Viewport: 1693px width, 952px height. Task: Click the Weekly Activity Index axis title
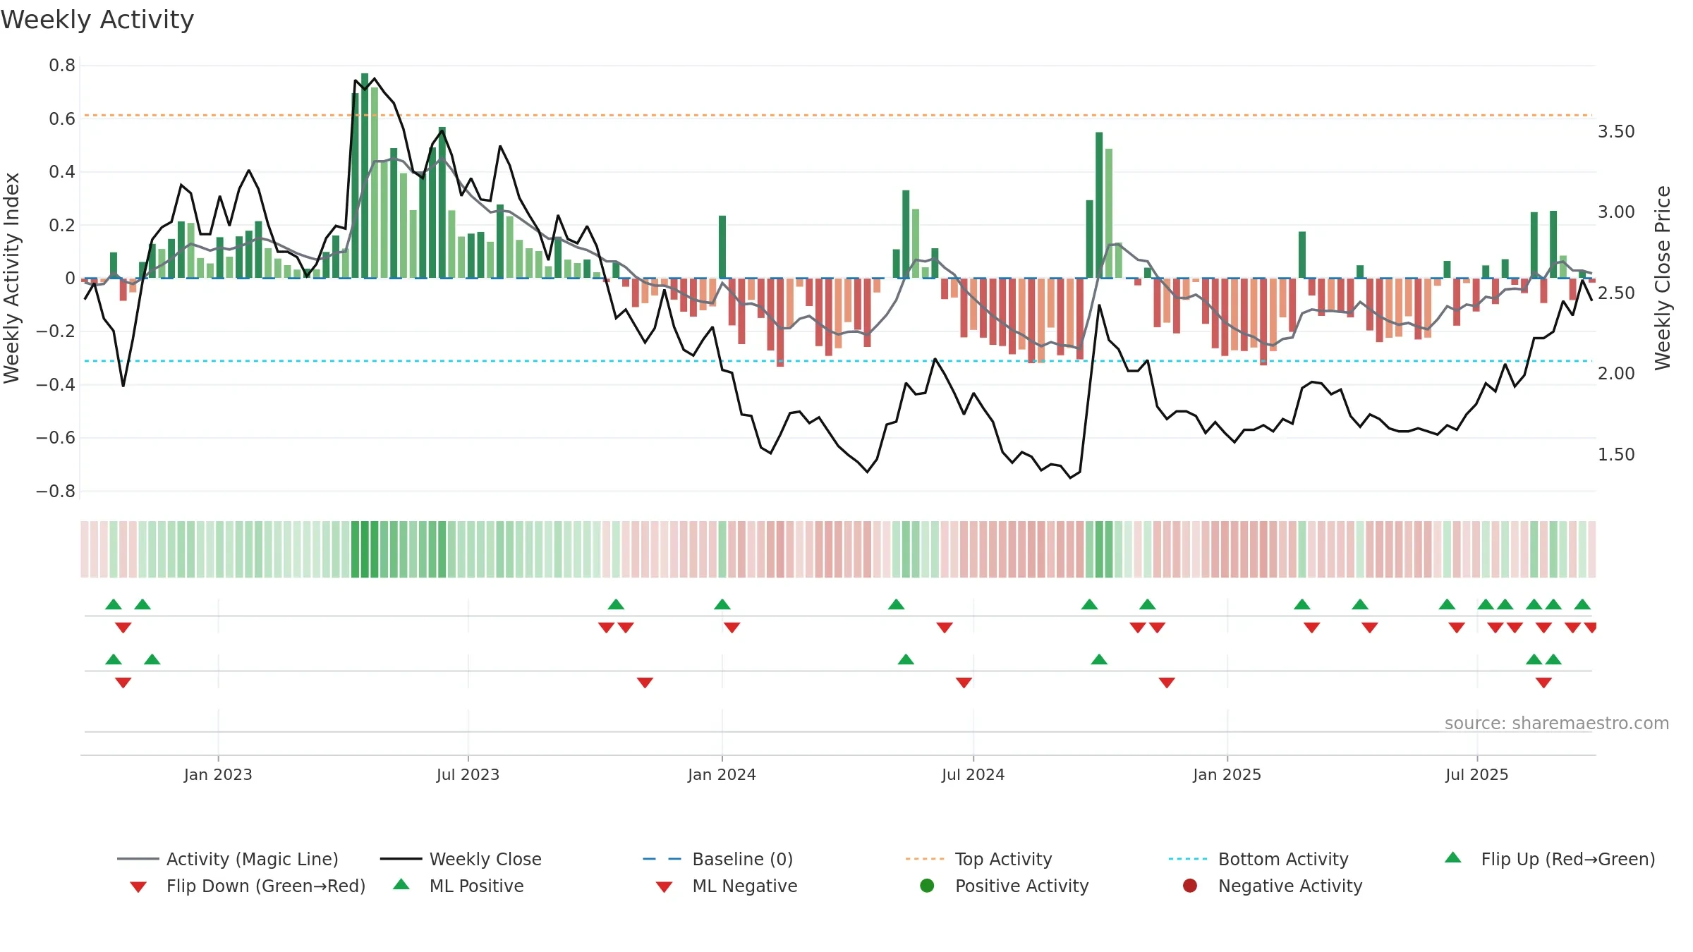coord(12,278)
